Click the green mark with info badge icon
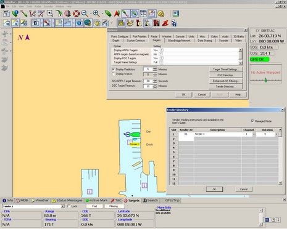Viewport: 287px width, 229px height. 15,14
